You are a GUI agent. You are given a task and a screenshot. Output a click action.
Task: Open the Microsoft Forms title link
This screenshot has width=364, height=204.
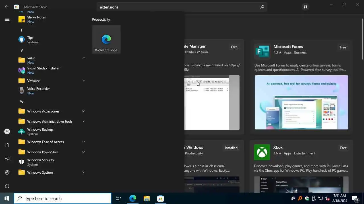[x=288, y=46]
